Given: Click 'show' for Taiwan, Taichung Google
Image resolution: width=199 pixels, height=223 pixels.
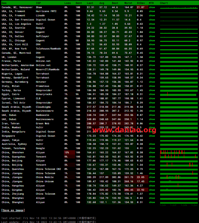Looking at the screenshot, I should [x=152, y=148].
